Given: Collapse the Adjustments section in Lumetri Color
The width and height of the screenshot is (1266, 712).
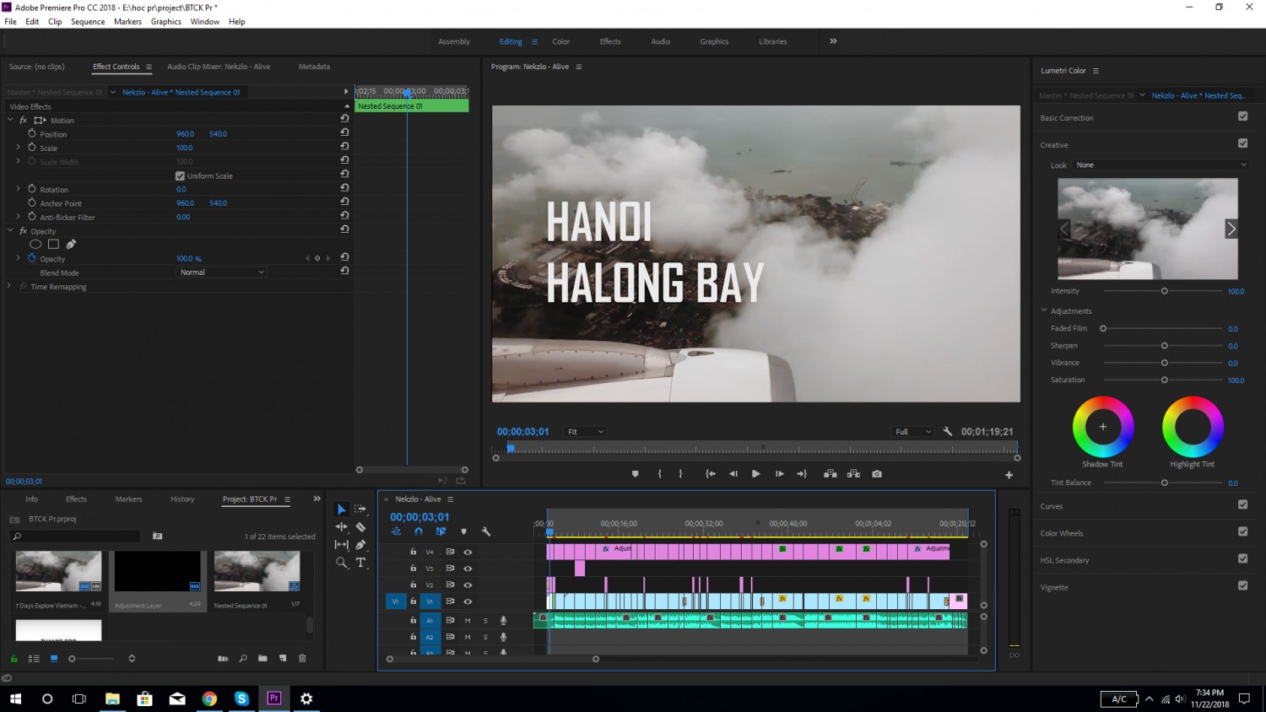Looking at the screenshot, I should tap(1044, 310).
